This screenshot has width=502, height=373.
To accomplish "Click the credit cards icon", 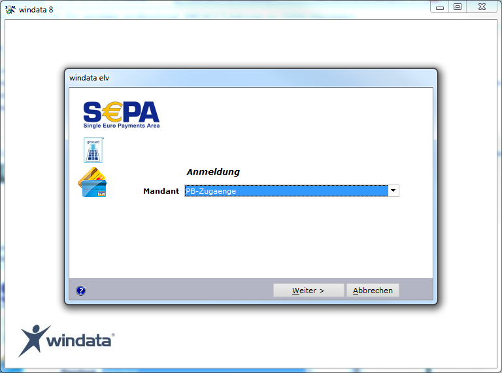I will tap(92, 182).
